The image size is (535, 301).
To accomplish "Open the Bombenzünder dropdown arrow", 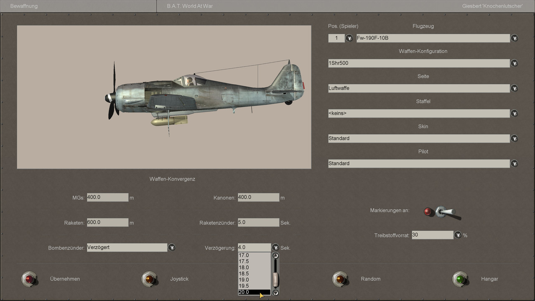I will tap(171, 247).
